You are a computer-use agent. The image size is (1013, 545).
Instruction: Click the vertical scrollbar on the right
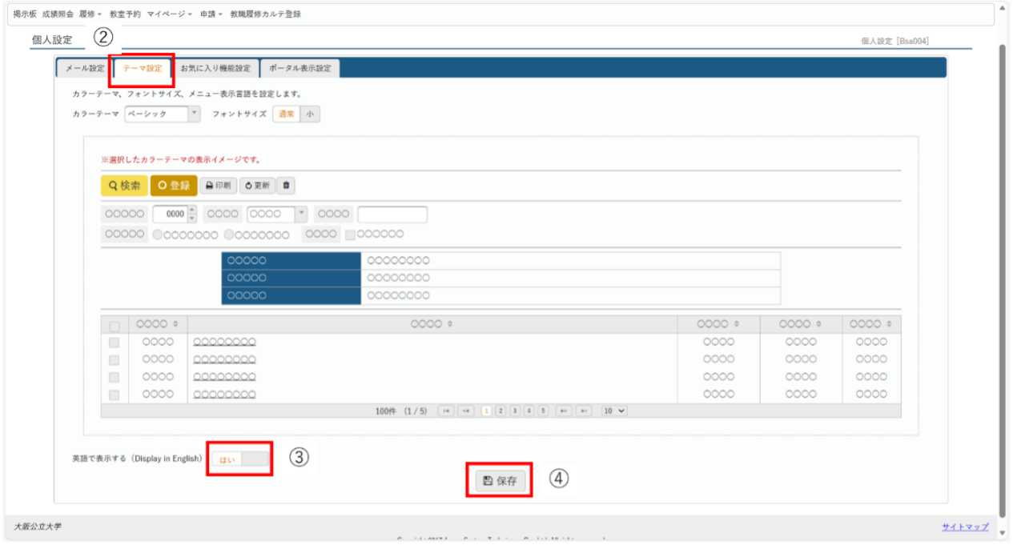[x=1002, y=272]
